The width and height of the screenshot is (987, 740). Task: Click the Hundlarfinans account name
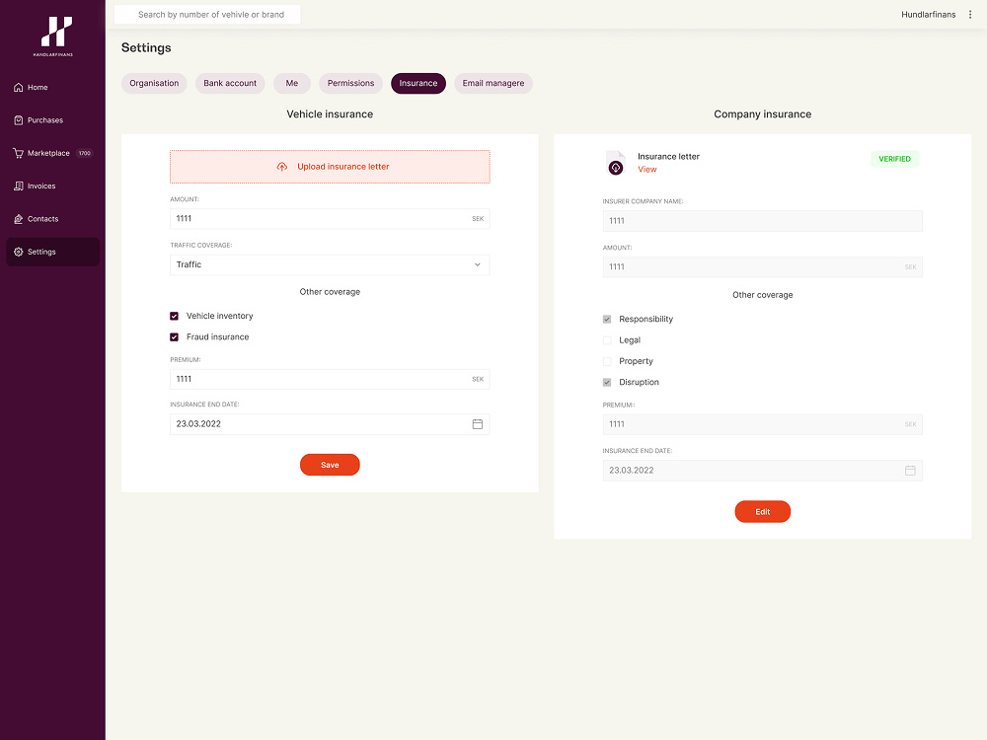[x=928, y=15]
